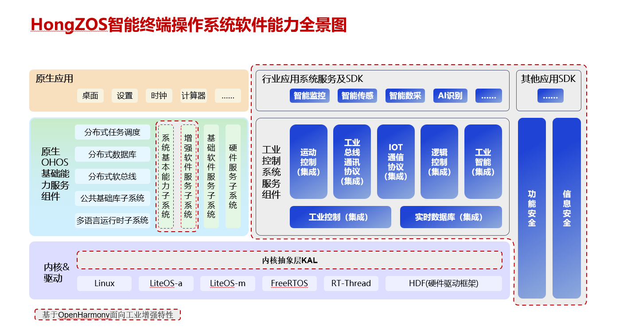Click the 内核&驱动 label
The image size is (623, 334).
click(56, 272)
